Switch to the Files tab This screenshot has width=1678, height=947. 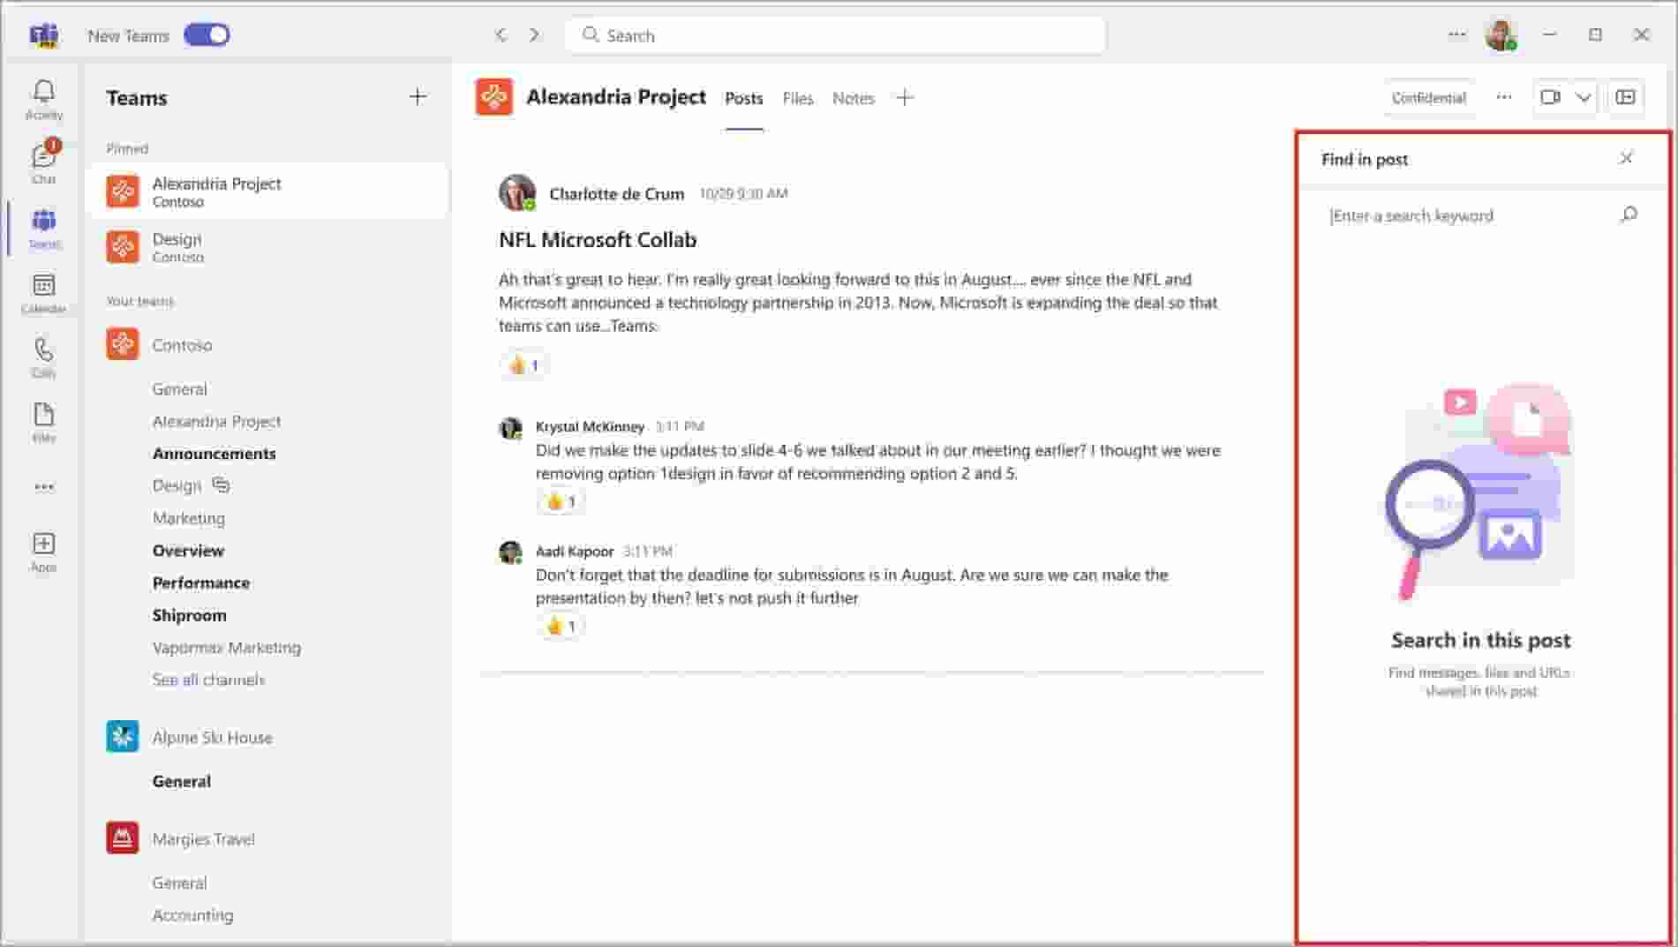point(797,99)
